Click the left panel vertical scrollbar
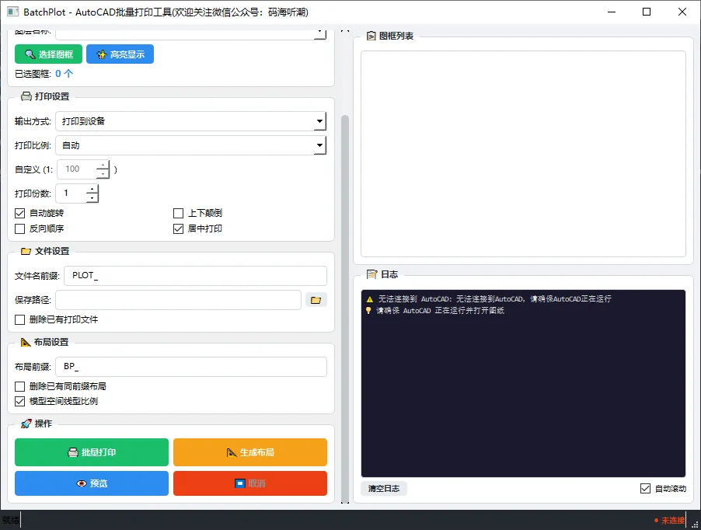The image size is (701, 530). click(x=345, y=309)
